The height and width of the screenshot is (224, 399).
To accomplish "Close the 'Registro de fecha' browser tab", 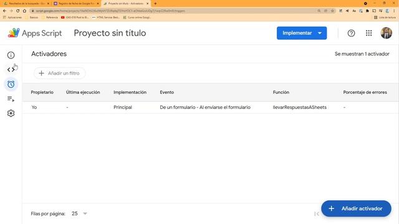I will (98, 4).
